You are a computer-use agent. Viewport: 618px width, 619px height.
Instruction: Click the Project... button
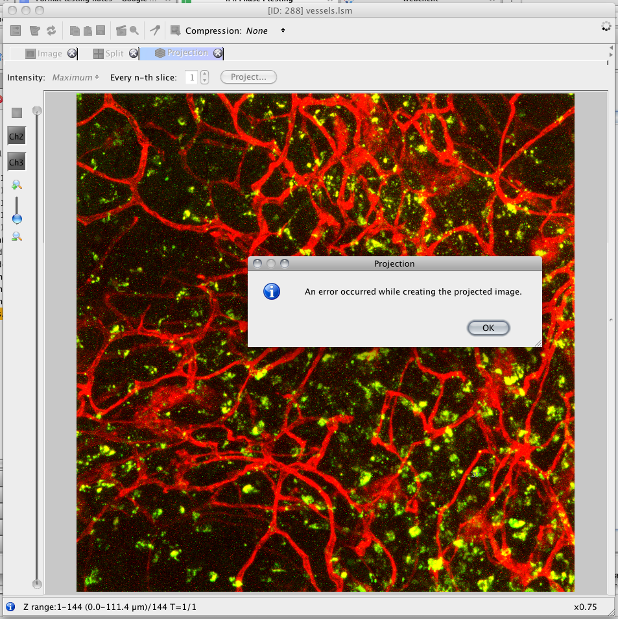click(248, 77)
